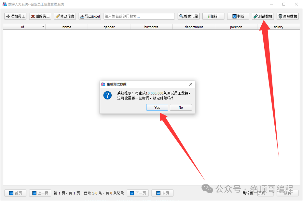303x201 pixels.
Task: Select the department column header
Action: pyautogui.click(x=194, y=27)
